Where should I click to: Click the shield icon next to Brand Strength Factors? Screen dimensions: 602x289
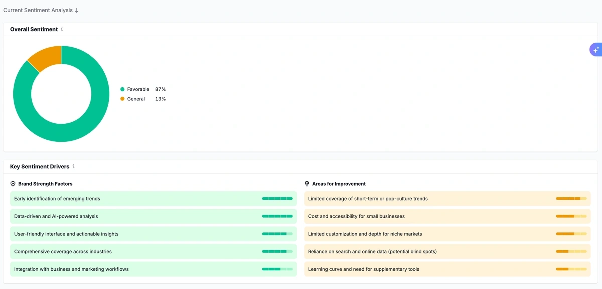[x=12, y=183]
